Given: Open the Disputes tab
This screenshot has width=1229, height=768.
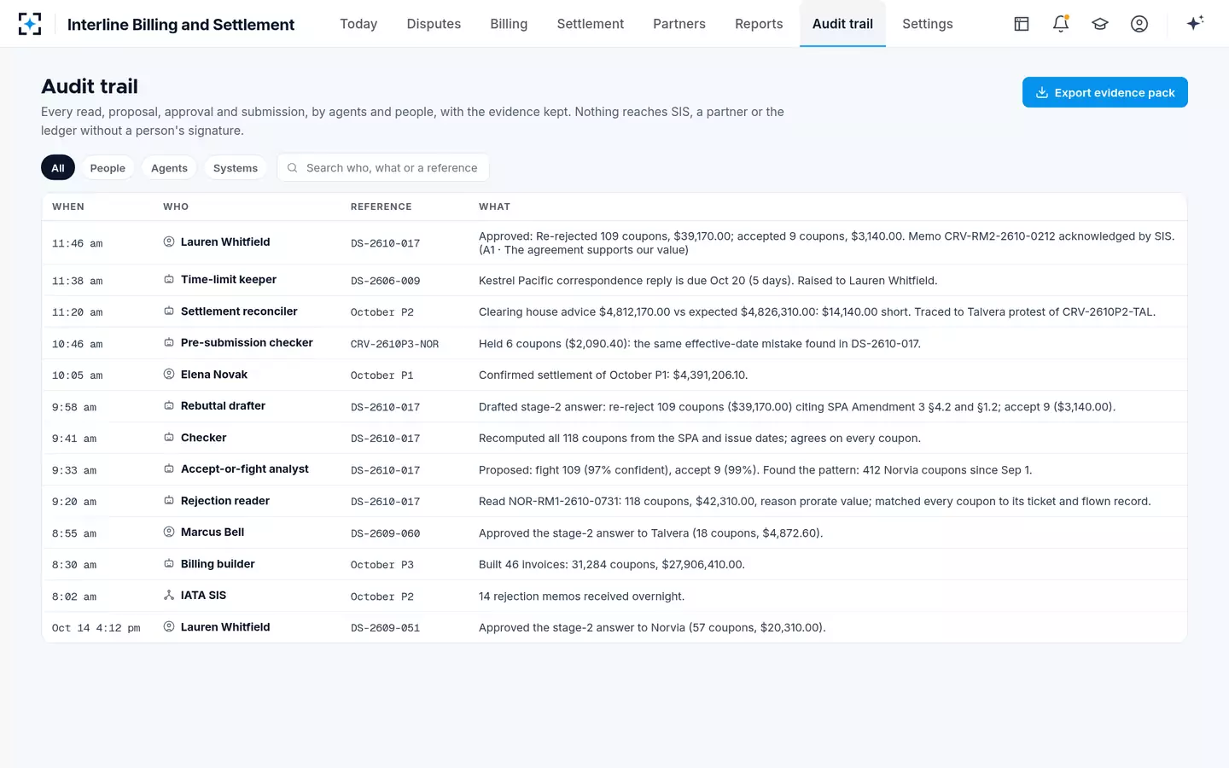Looking at the screenshot, I should 434,24.
